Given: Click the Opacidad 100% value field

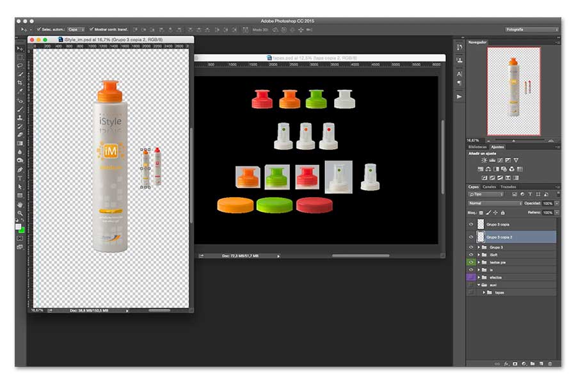Looking at the screenshot, I should tap(548, 204).
